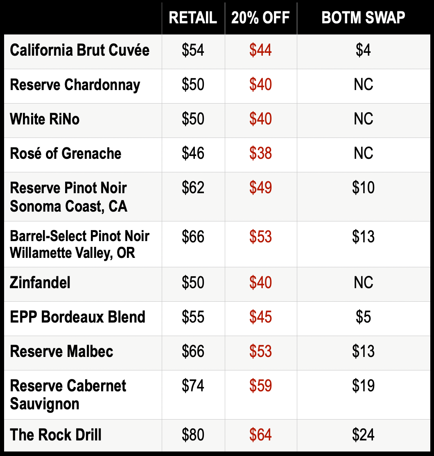Click Rosé of Grenache wine name
434x456 pixels.
[x=66, y=153]
